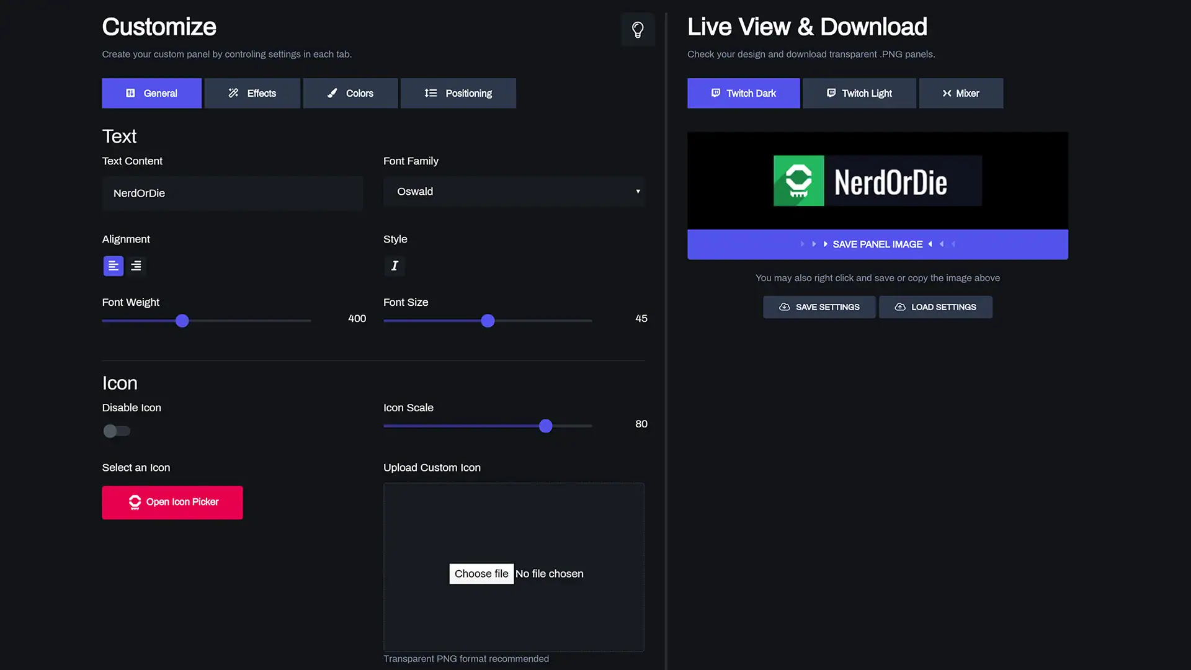Click the Font Weight value 400
The image size is (1191, 670).
click(x=357, y=318)
